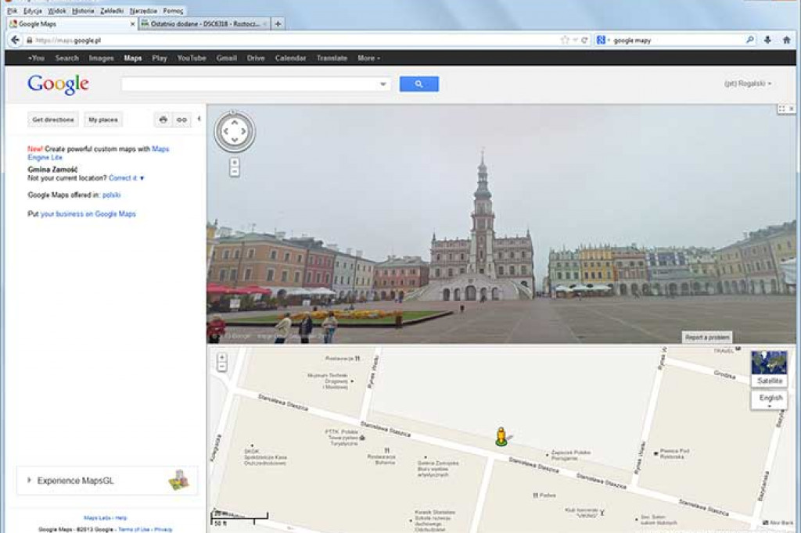
Task: Open Translate in the Google bar
Action: 332,58
